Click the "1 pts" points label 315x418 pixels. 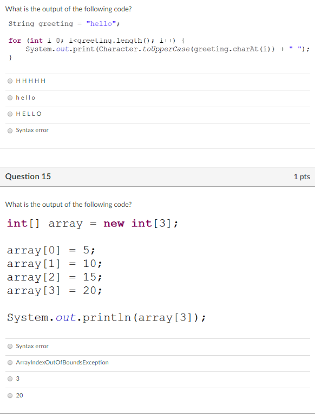pyautogui.click(x=302, y=177)
